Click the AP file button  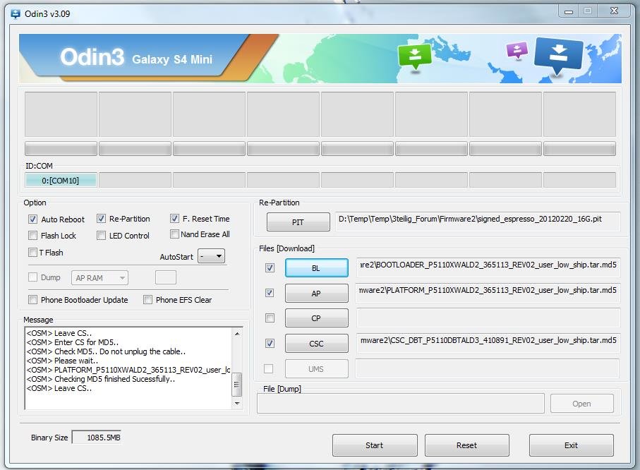point(316,293)
